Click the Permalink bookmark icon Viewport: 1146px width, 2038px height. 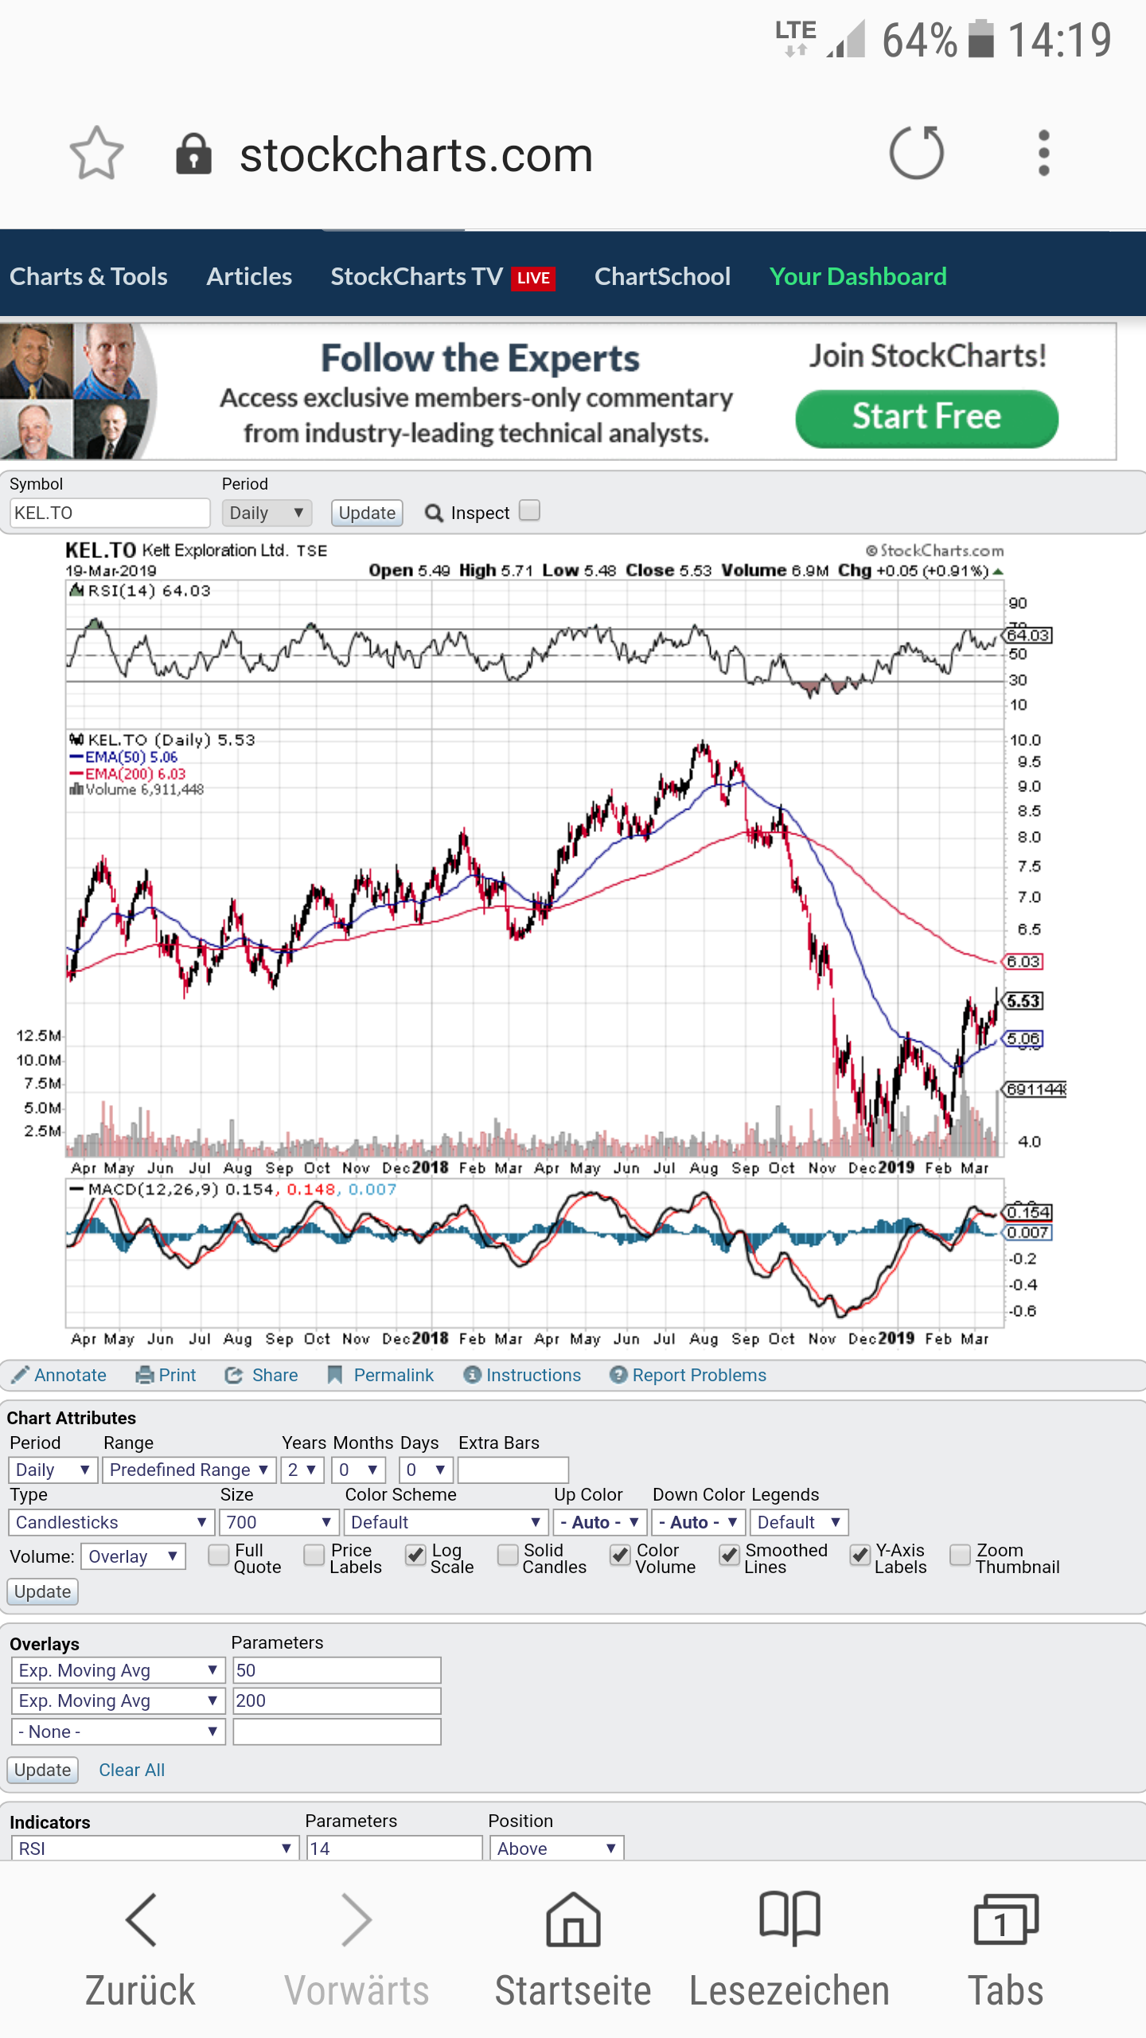pyautogui.click(x=336, y=1375)
